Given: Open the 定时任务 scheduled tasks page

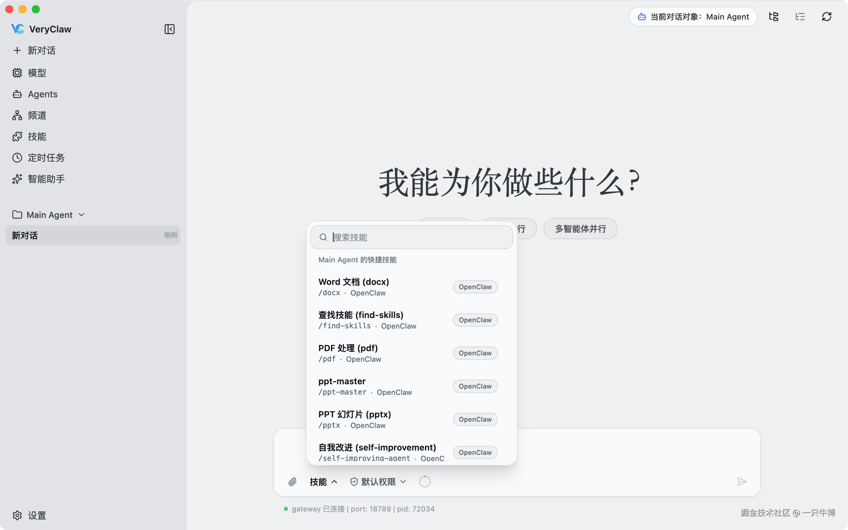Looking at the screenshot, I should [x=38, y=158].
